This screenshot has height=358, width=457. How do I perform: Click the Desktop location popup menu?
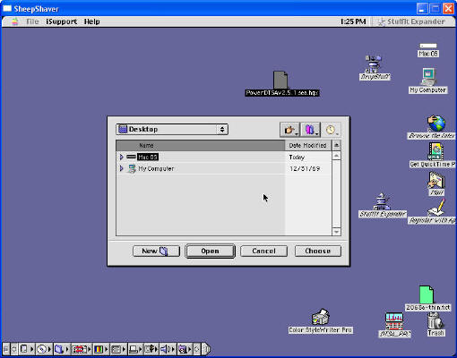(172, 130)
